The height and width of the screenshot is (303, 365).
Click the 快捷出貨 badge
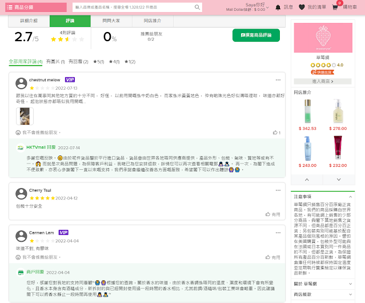coord(322,72)
